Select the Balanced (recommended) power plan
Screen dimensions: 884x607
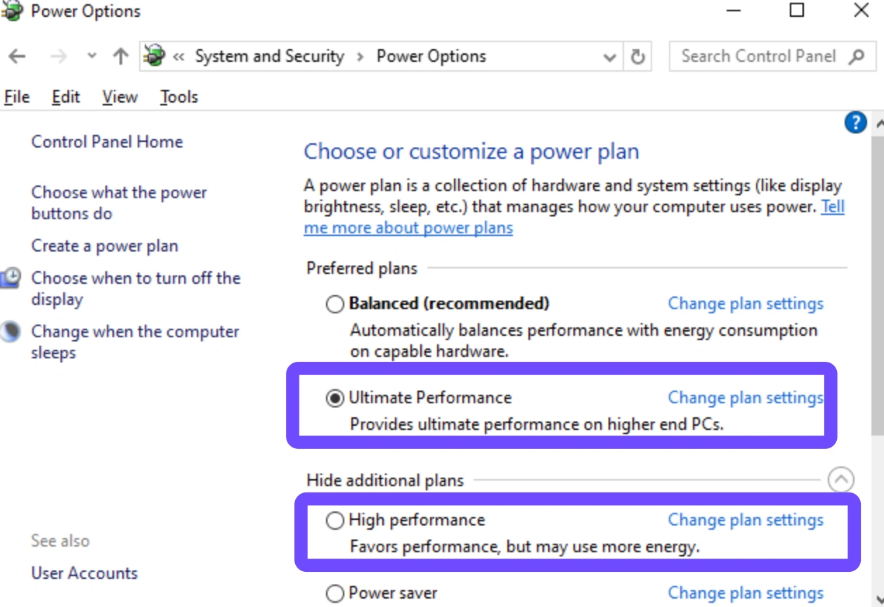pyautogui.click(x=334, y=304)
